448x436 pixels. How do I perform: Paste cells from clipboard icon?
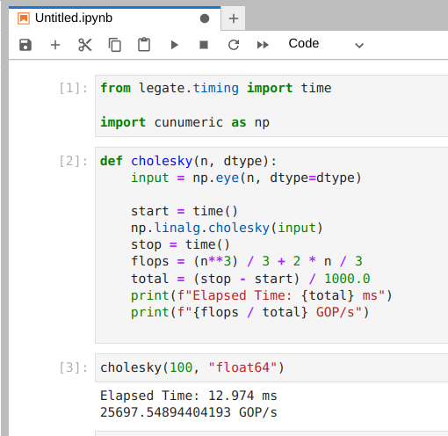144,45
